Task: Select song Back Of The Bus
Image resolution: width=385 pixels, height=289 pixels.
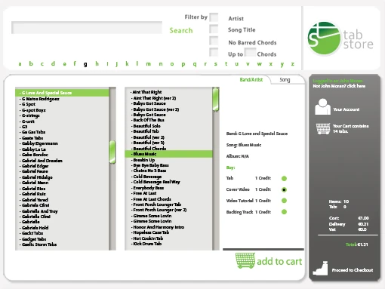Action: [x=149, y=120]
